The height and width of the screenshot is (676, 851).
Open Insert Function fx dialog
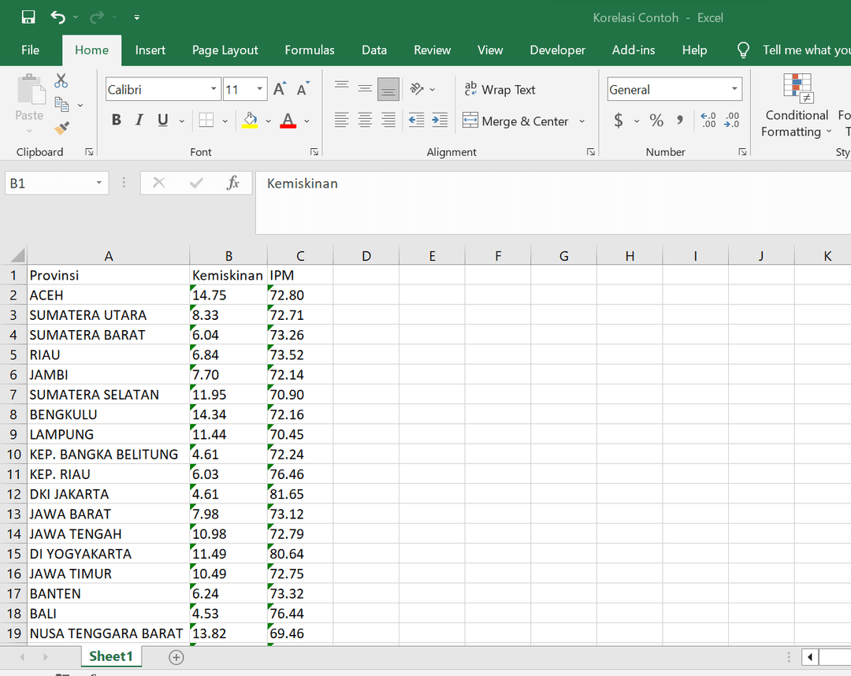point(232,183)
